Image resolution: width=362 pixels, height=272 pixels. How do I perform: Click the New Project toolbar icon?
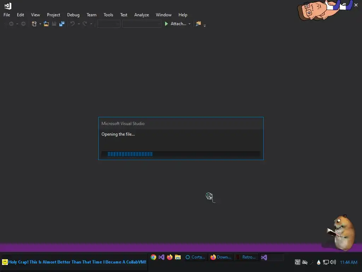tap(34, 24)
